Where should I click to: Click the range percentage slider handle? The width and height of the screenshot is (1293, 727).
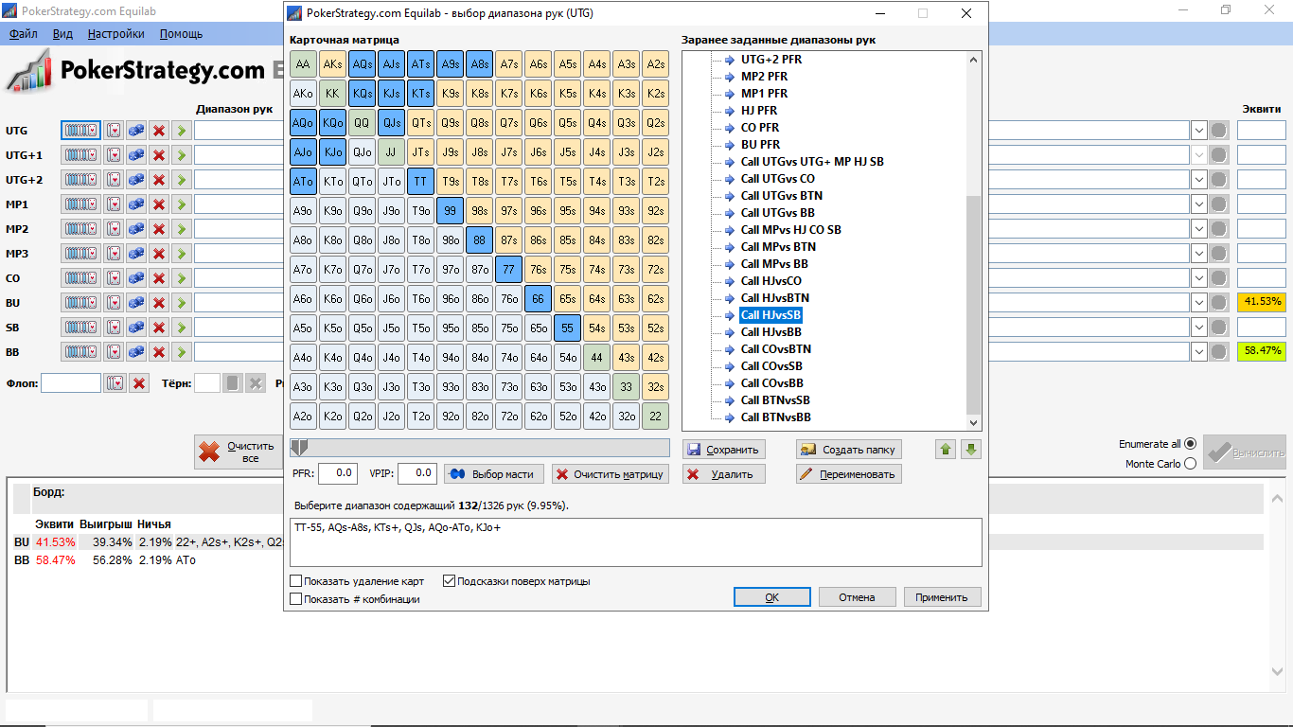pos(299,448)
